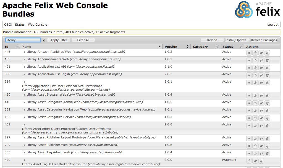Expand details for Liferay Asset Browser Web
The image size is (283, 168).
(24, 95)
